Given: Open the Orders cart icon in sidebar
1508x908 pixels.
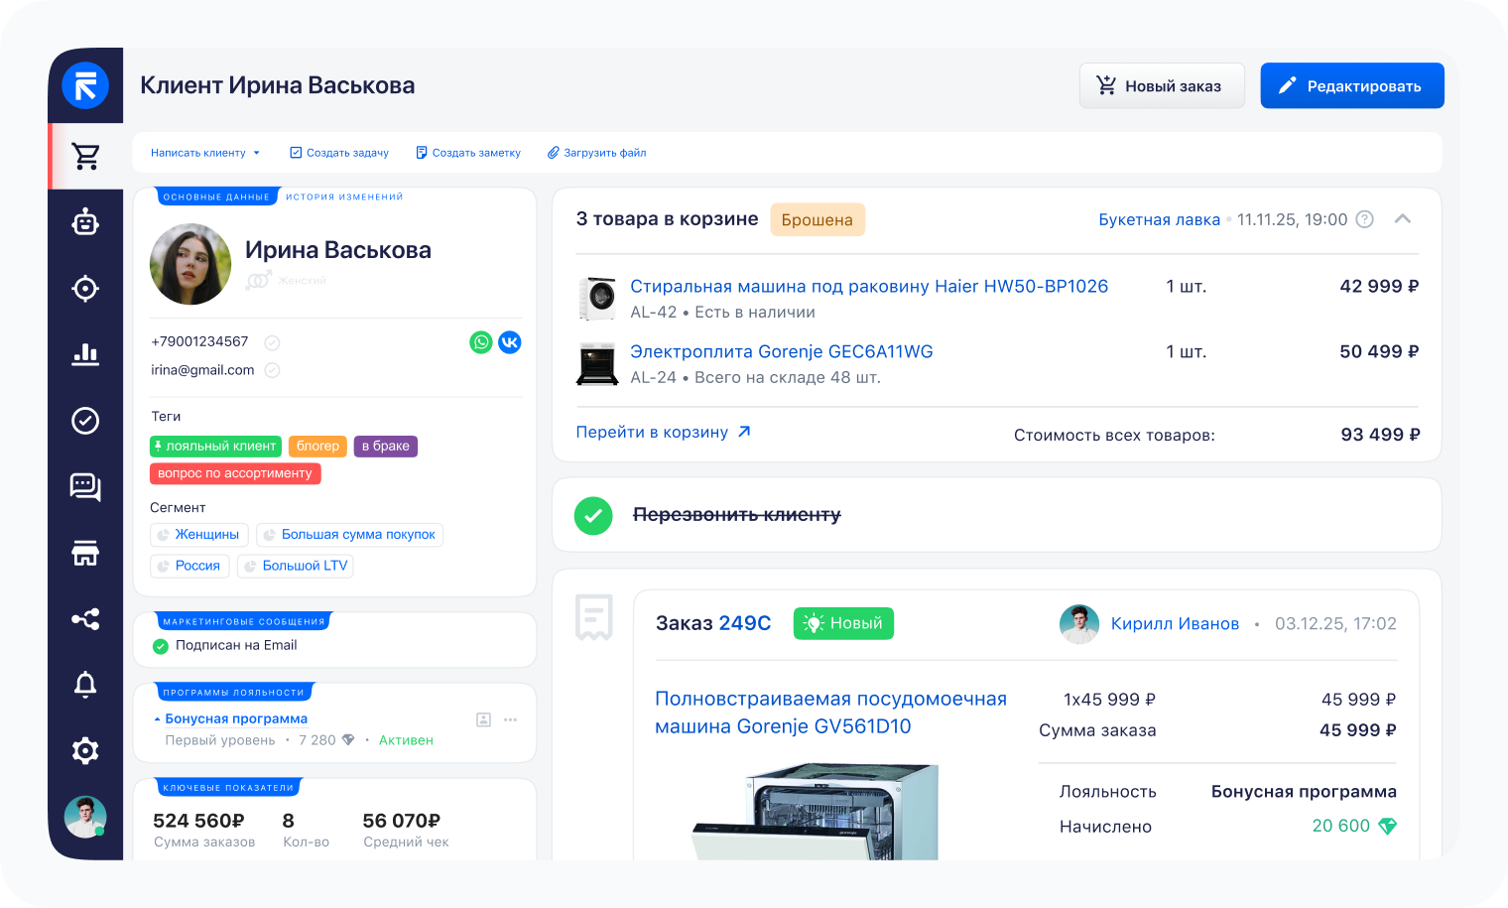Looking at the screenshot, I should tap(85, 156).
